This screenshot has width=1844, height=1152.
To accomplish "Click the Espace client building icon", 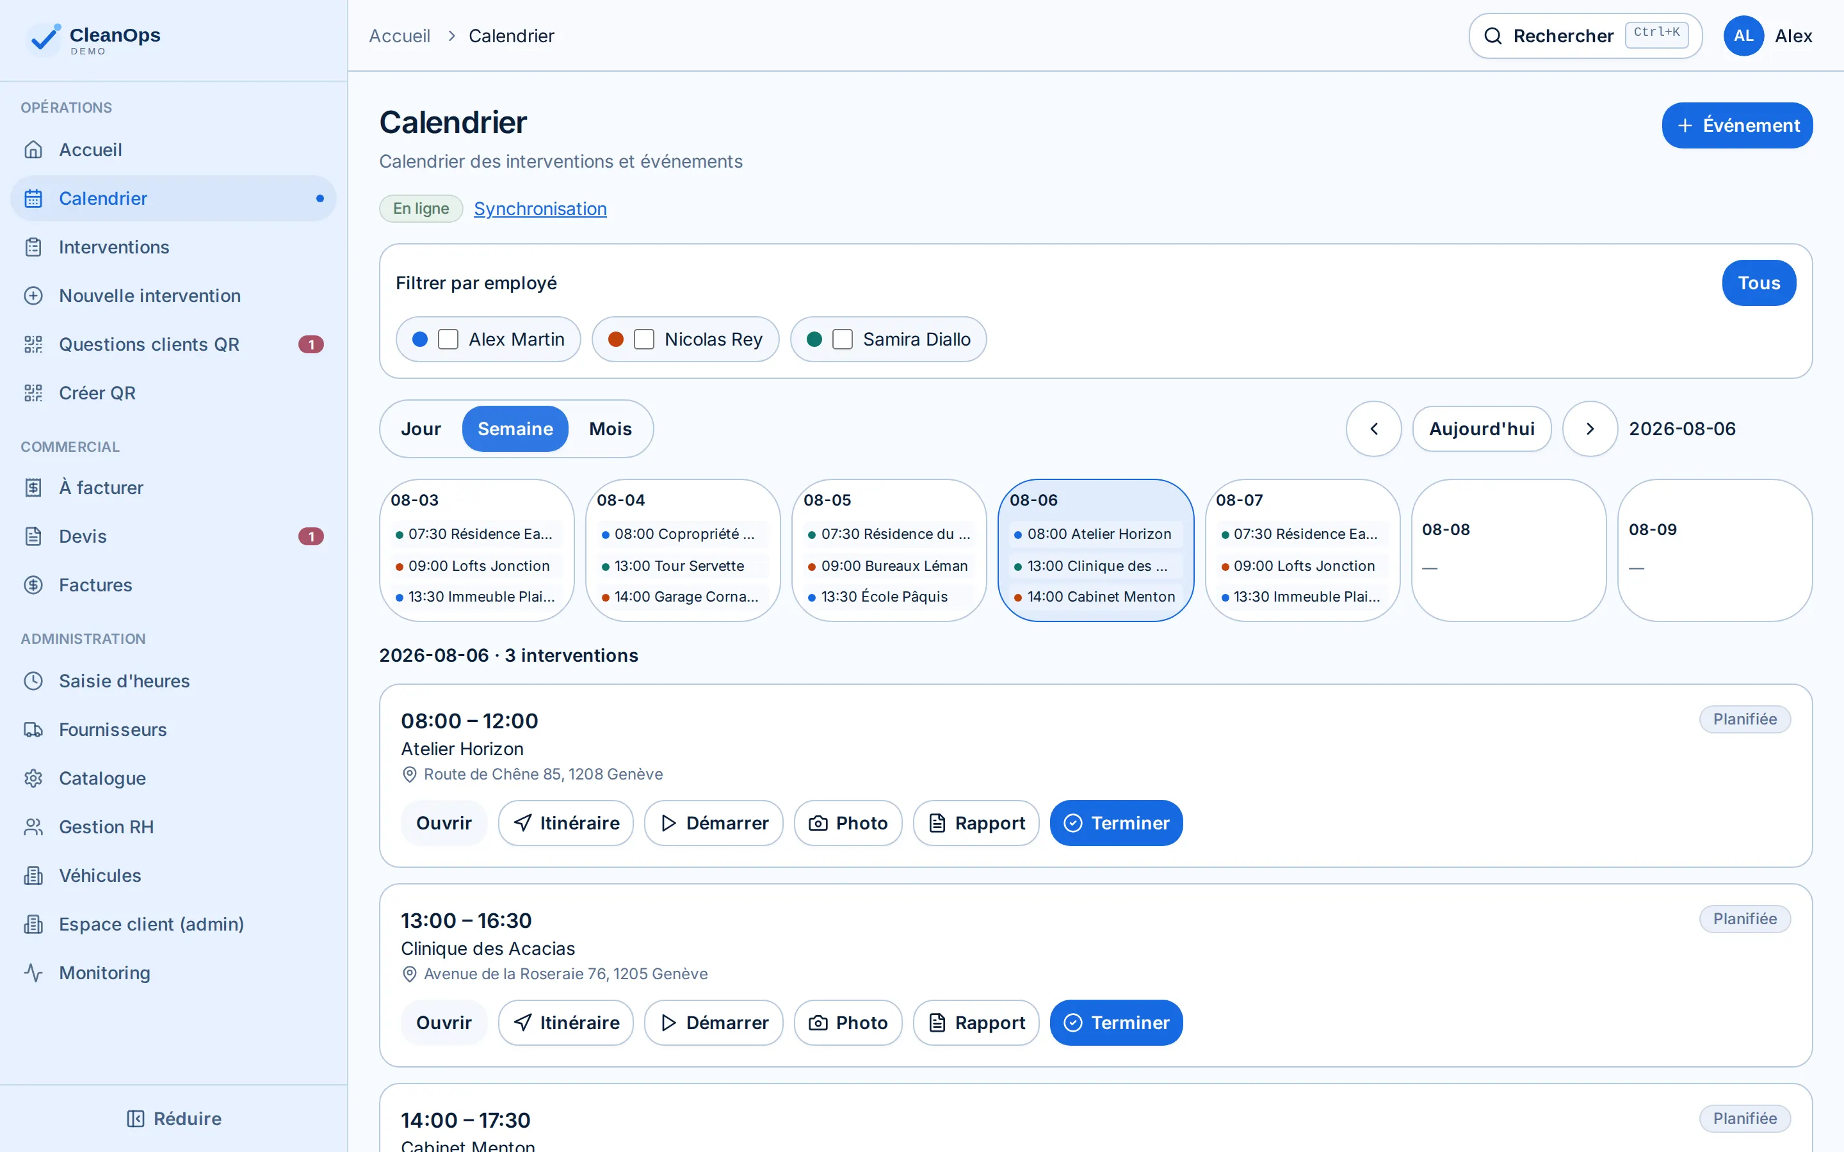I will coord(33,925).
